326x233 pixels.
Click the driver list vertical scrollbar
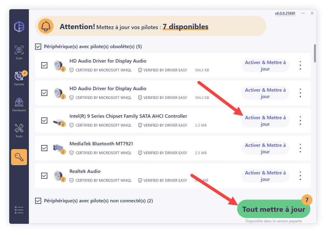(x=315, y=53)
